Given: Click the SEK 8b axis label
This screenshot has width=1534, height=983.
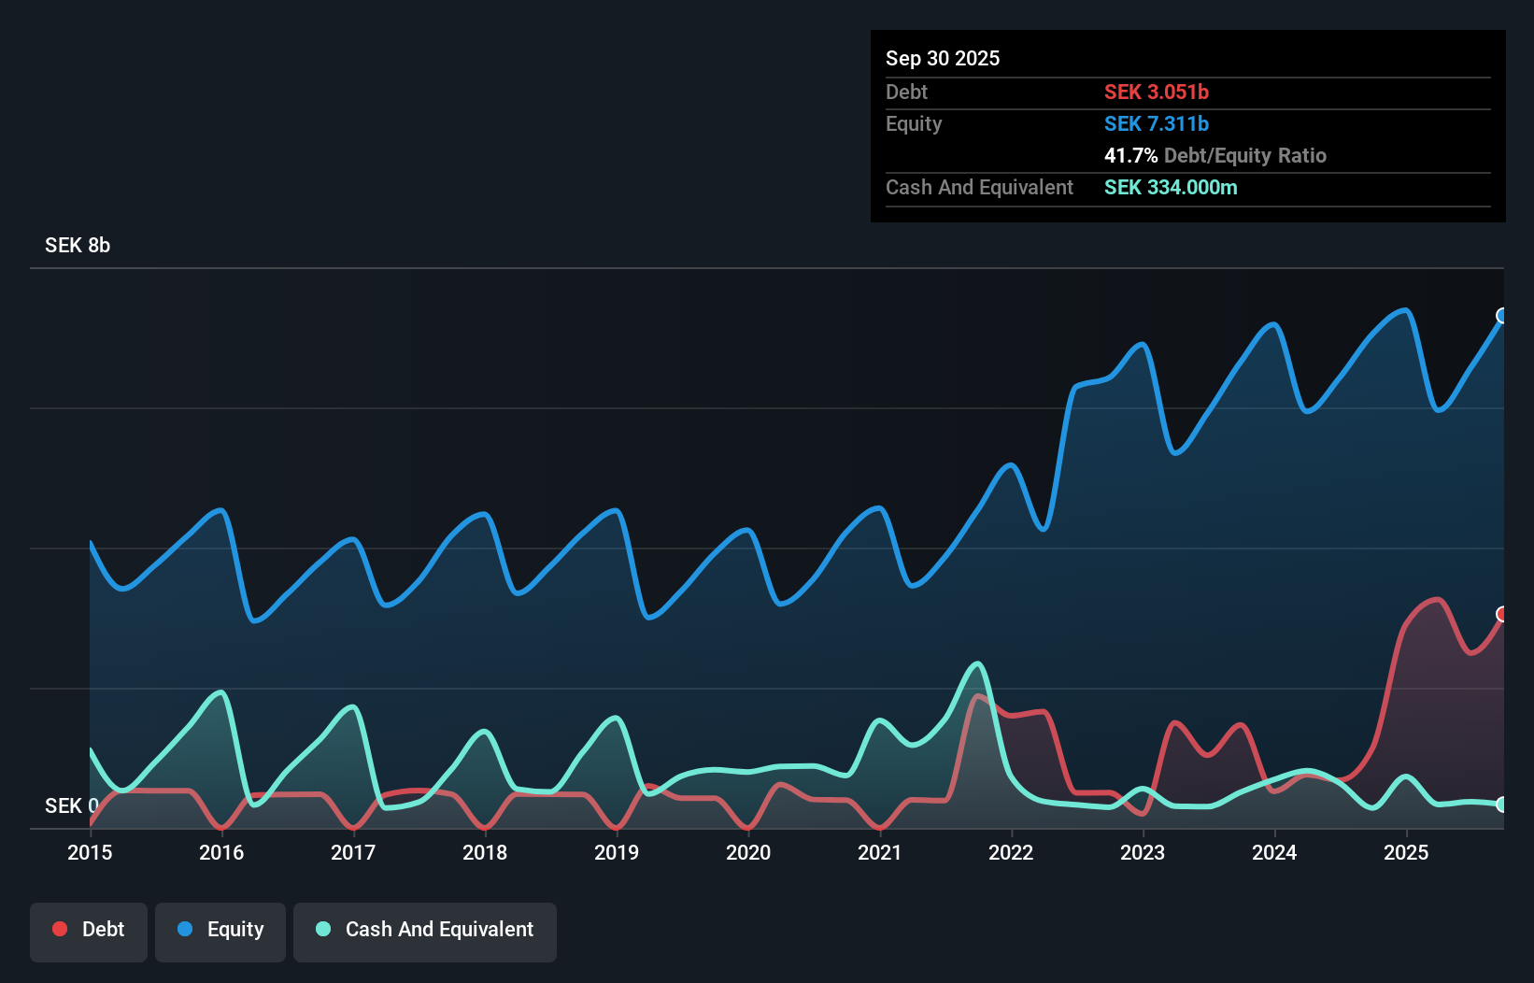Looking at the screenshot, I should tap(77, 246).
